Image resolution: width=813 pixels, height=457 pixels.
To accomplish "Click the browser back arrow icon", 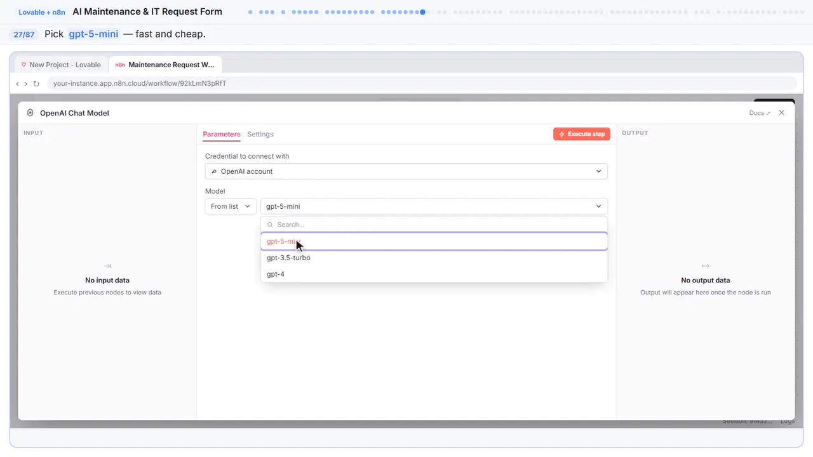I will (x=17, y=84).
